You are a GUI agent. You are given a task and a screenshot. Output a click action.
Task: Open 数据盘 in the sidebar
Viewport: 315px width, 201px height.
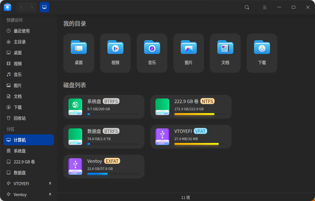29,172
